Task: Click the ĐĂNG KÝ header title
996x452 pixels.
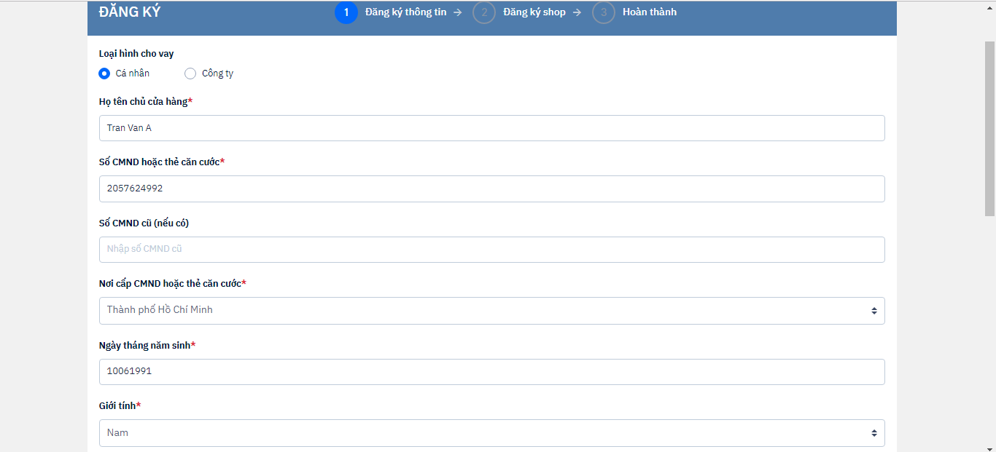Action: pos(130,12)
